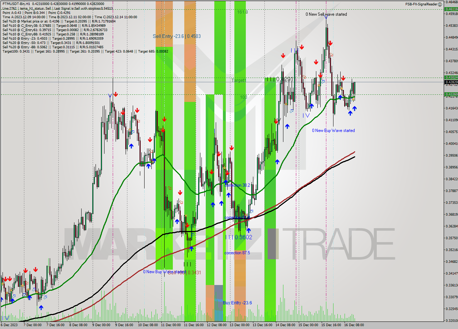The width and height of the screenshot is (458, 329).
Task: Click the '6 Dec 2023' date on time axis
Action: 9,325
